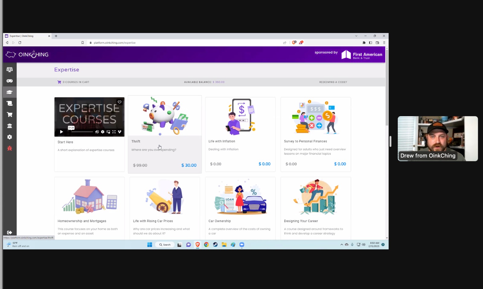
Task: Seek within the video progress bar
Action: tap(82, 132)
